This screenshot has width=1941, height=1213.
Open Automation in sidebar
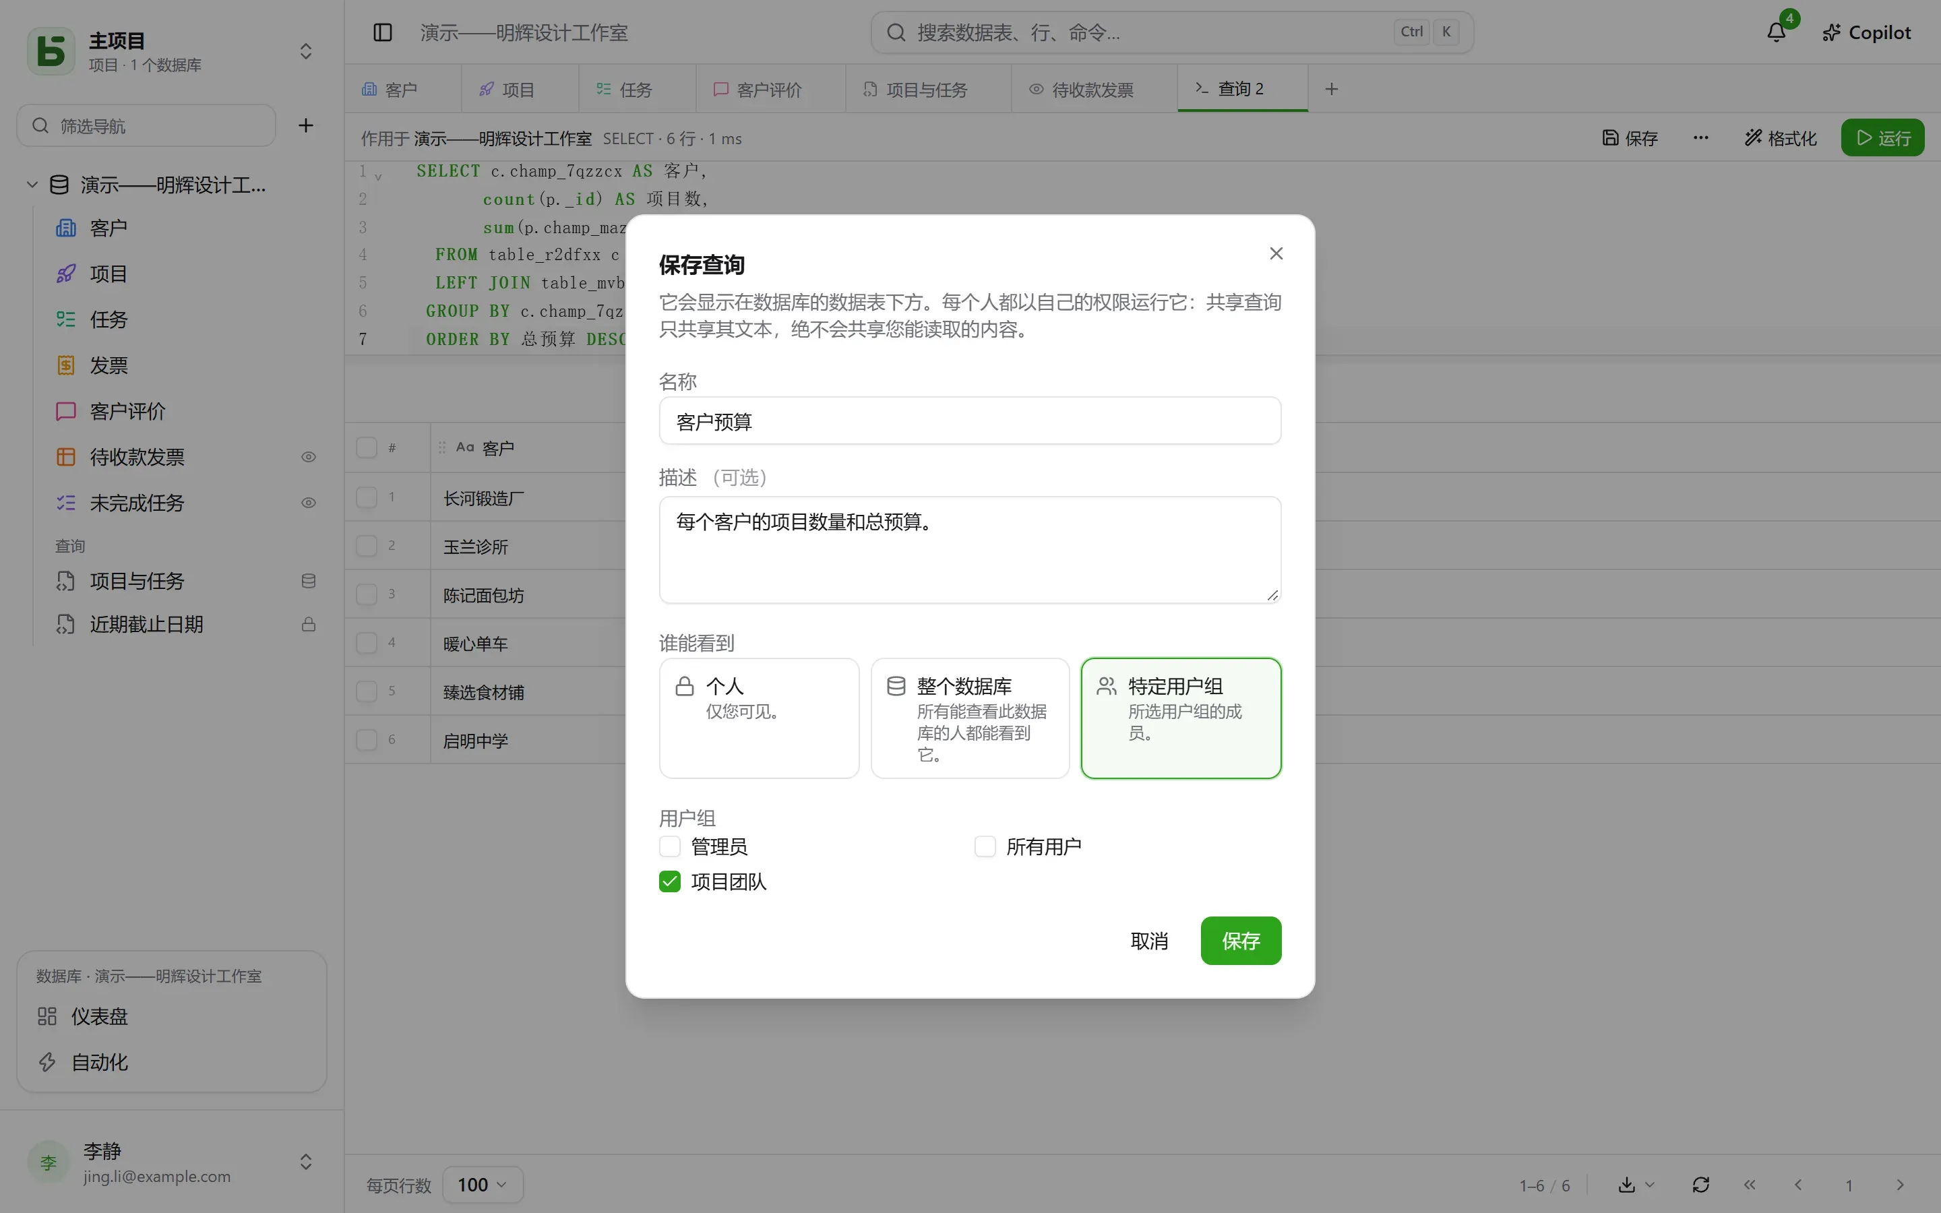coord(172,1062)
